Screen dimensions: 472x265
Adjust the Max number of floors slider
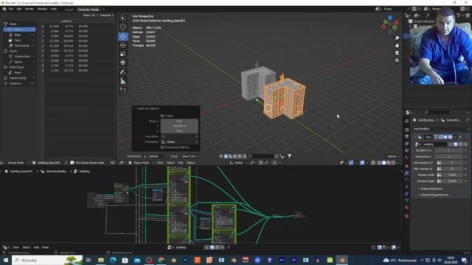coord(452,169)
